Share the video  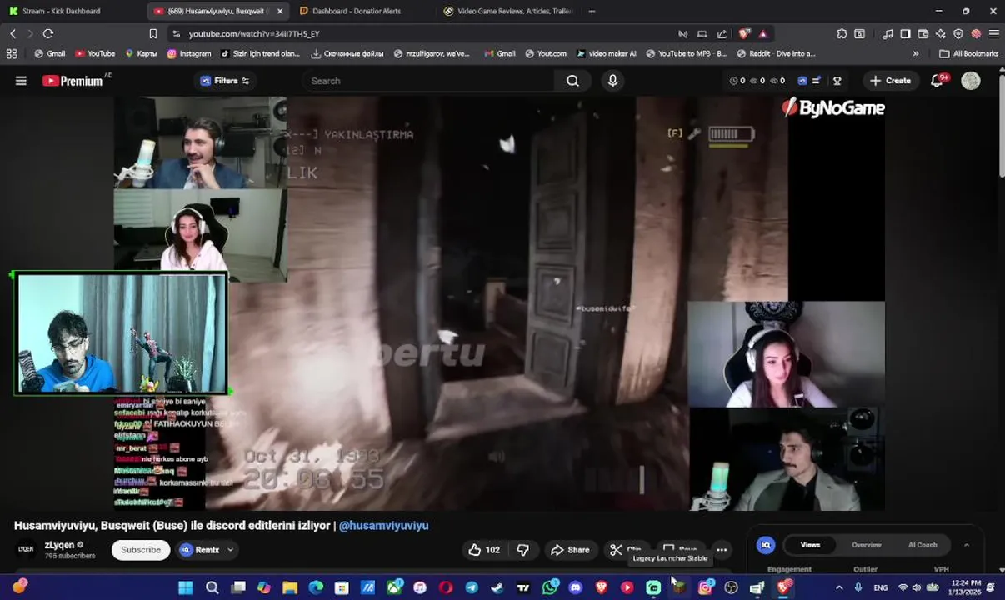[x=570, y=550]
